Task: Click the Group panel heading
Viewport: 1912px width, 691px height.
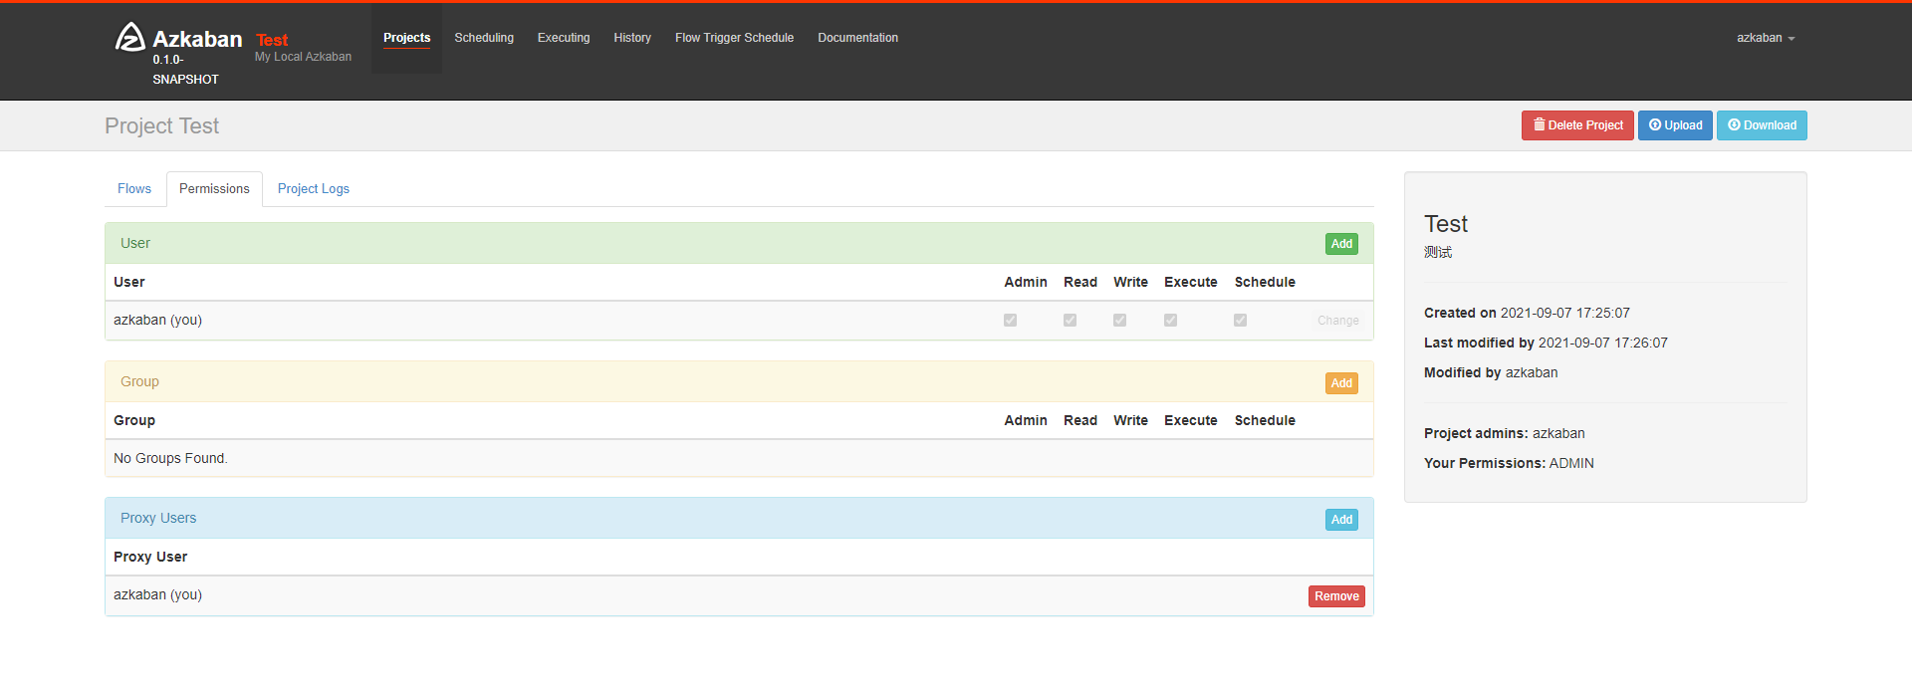Action: pyautogui.click(x=139, y=381)
